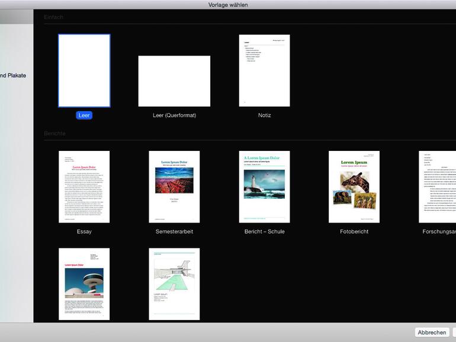Click the Semesterarbeit label text
Viewport: 456px width, 342px height.
[174, 231]
